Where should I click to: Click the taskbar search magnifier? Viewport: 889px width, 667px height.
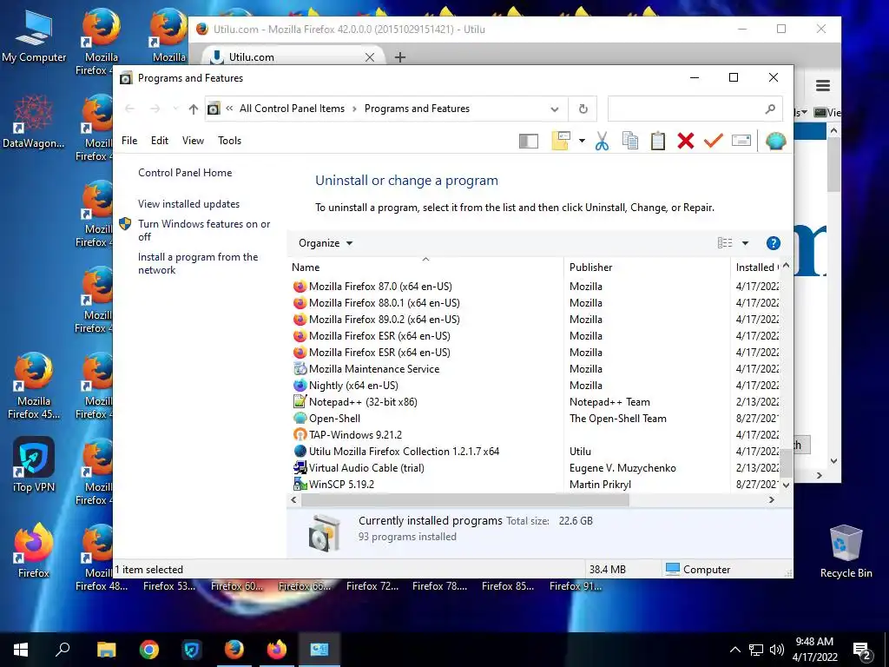[63, 650]
